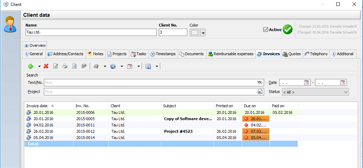The width and height of the screenshot is (363, 168).
Task: Click the client Color swatch box
Action: coord(195,32)
